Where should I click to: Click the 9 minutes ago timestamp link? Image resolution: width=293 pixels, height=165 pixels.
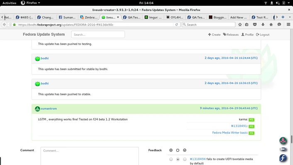point(229,108)
